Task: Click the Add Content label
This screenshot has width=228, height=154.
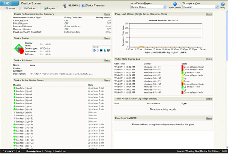Action: coord(175,7)
